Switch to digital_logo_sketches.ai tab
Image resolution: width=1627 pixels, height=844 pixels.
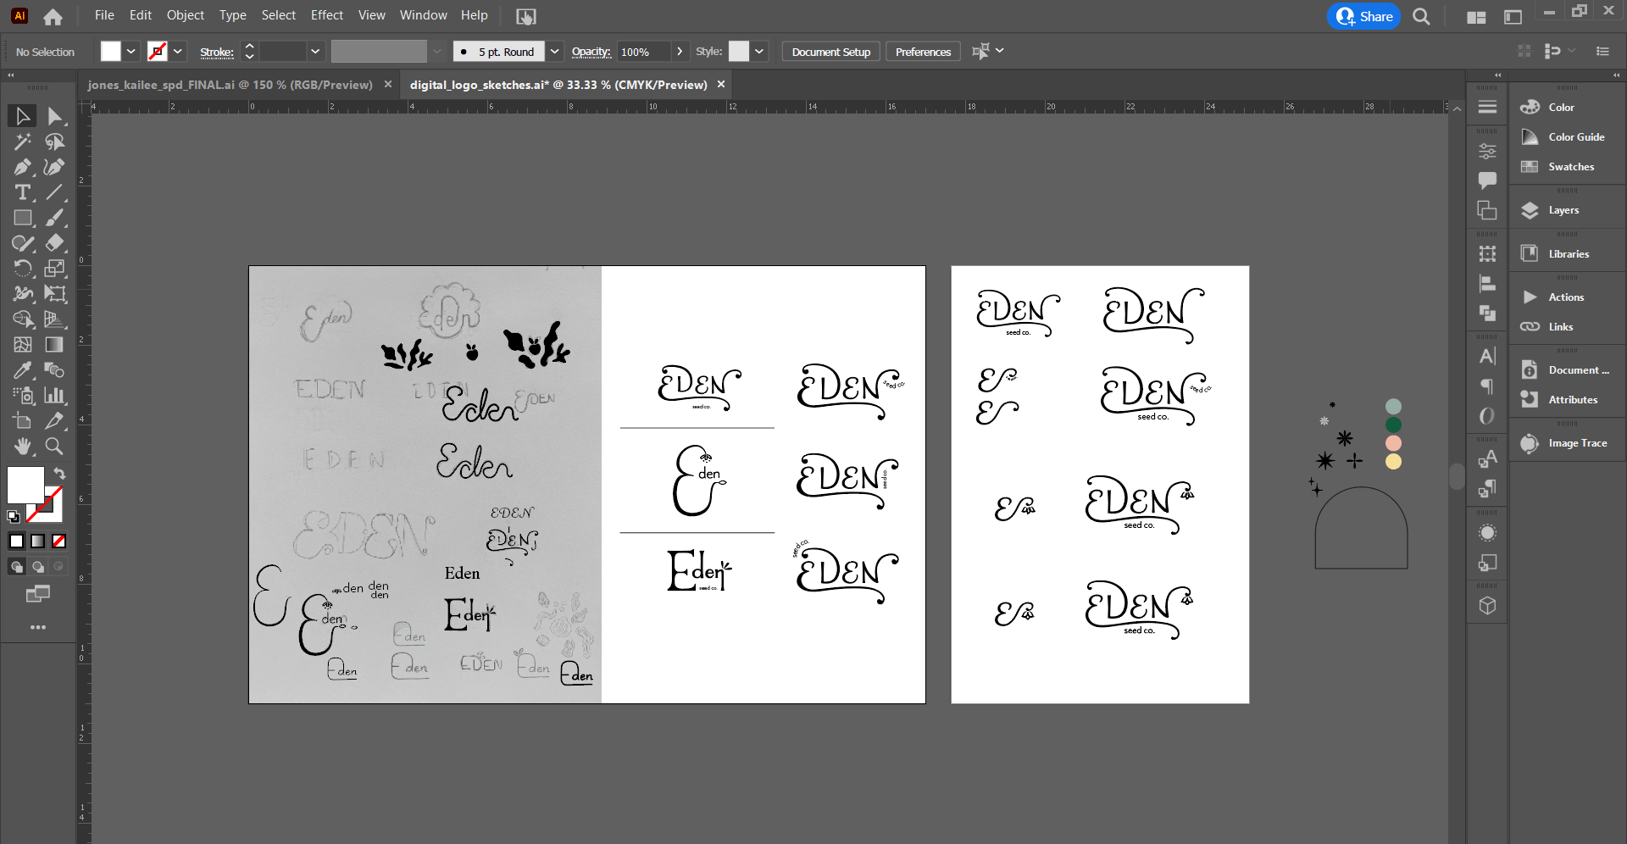pyautogui.click(x=558, y=85)
